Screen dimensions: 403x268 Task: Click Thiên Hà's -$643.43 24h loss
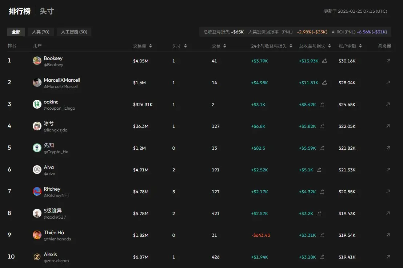261,235
